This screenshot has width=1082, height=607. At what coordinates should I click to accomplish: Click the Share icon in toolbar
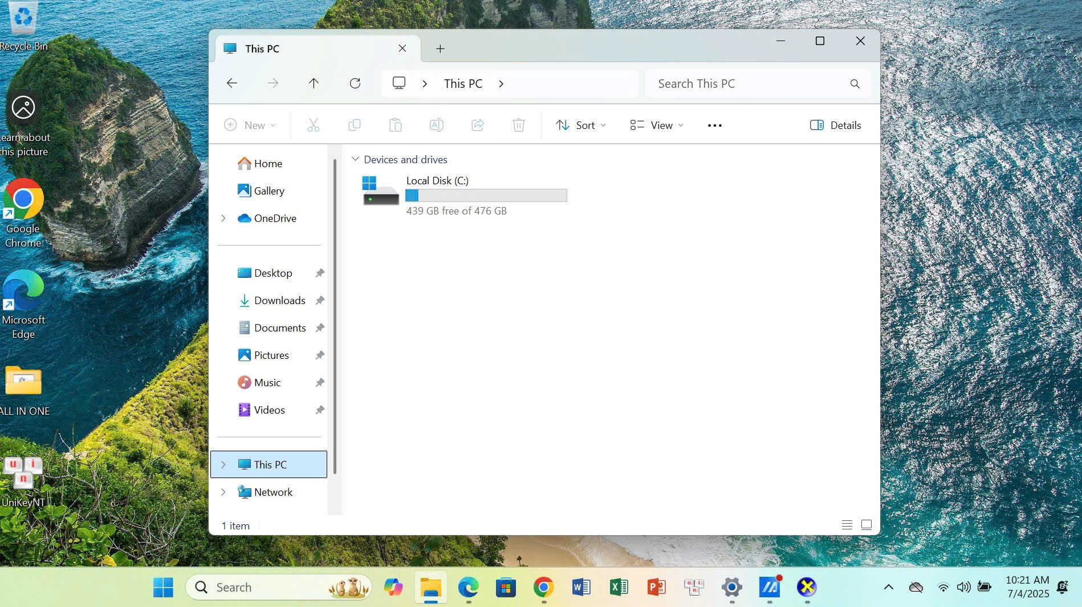coord(478,125)
